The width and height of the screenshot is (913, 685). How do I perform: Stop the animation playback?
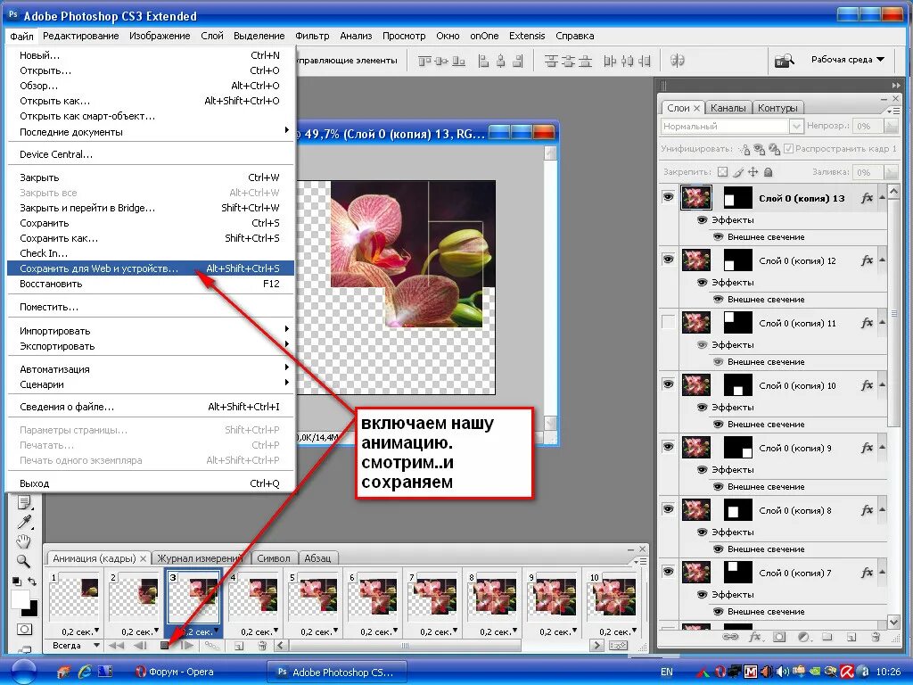coord(165,646)
